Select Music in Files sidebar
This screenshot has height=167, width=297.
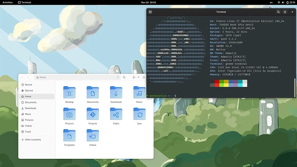[37, 114]
